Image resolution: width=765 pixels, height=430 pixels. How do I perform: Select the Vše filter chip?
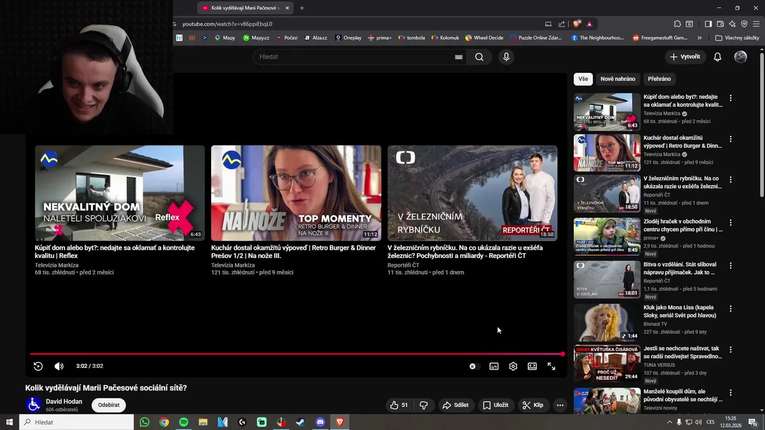[583, 79]
